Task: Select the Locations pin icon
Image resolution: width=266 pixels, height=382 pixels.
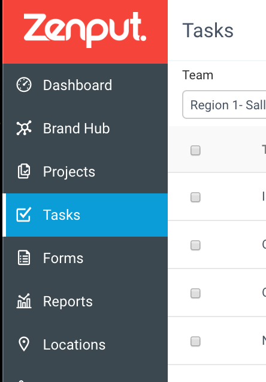Action: [x=24, y=344]
